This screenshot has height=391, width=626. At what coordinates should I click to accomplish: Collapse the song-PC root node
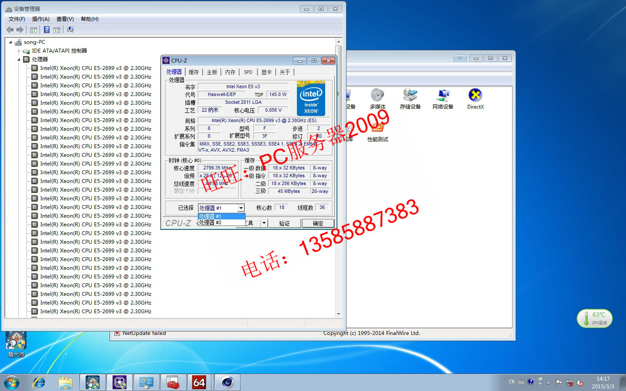[10, 42]
